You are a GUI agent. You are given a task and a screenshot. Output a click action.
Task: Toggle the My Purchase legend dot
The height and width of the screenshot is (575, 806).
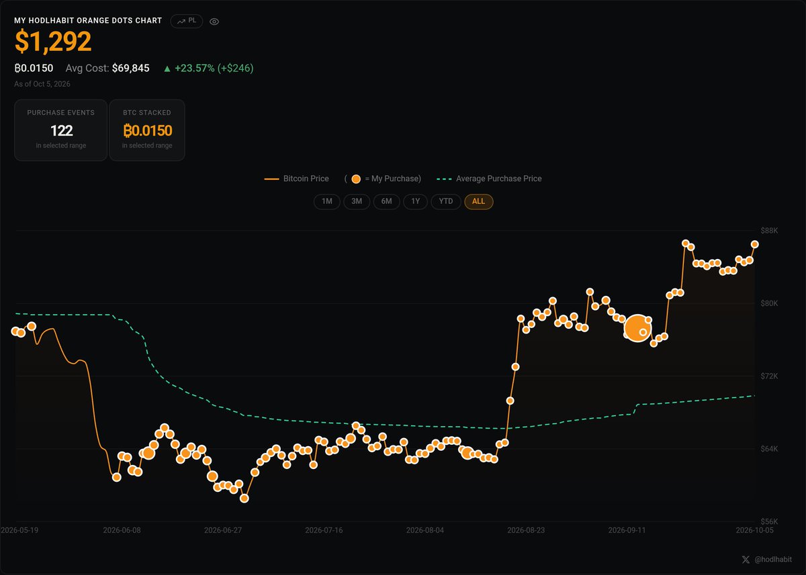pyautogui.click(x=356, y=178)
